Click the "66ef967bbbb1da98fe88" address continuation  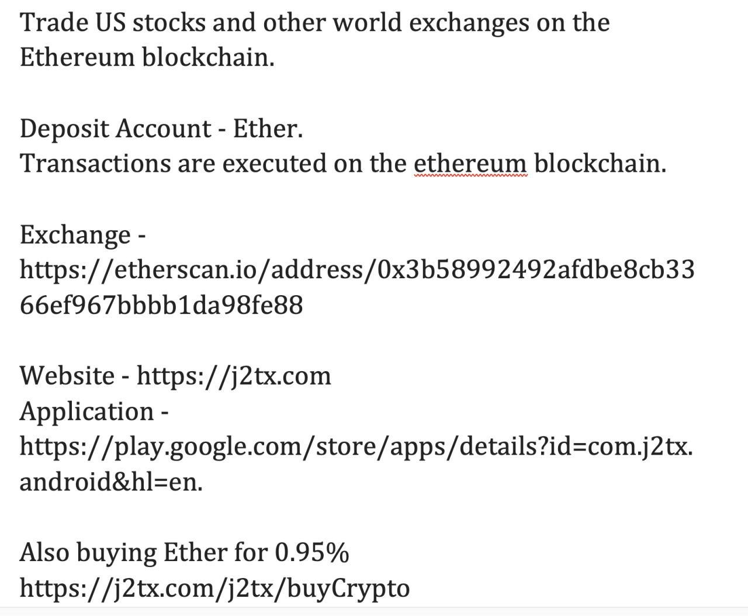tap(161, 306)
